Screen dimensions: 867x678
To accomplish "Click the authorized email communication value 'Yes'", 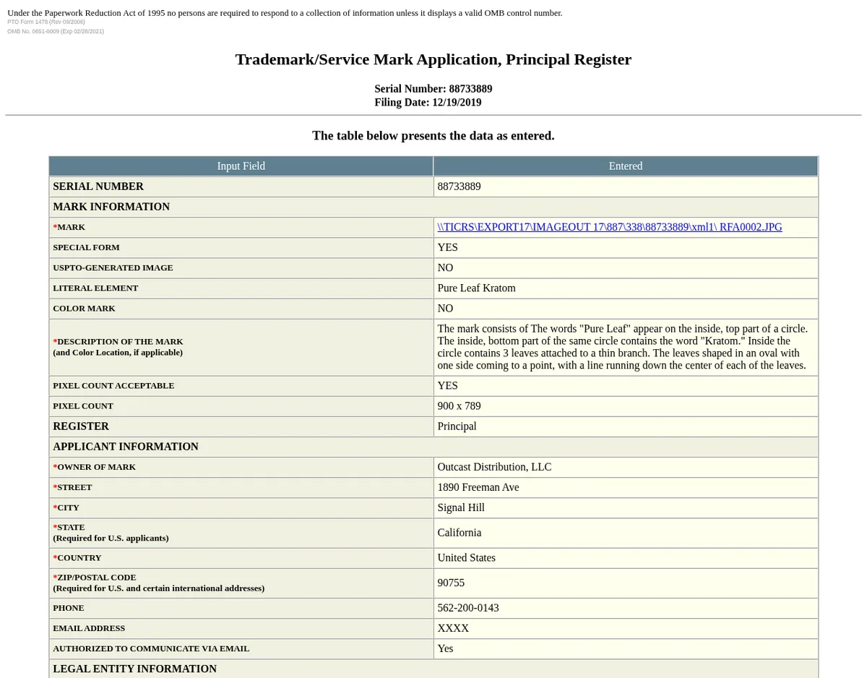I will coord(445,648).
